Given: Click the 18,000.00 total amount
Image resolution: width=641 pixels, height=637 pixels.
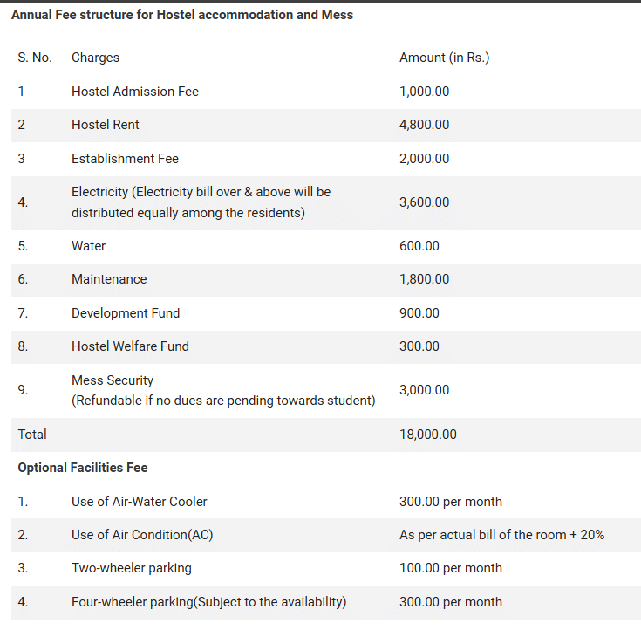Looking at the screenshot, I should coord(427,435).
